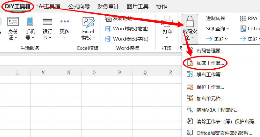Select column header P
Viewport: 260px width, 137px height.
pyautogui.click(x=119, y=72)
